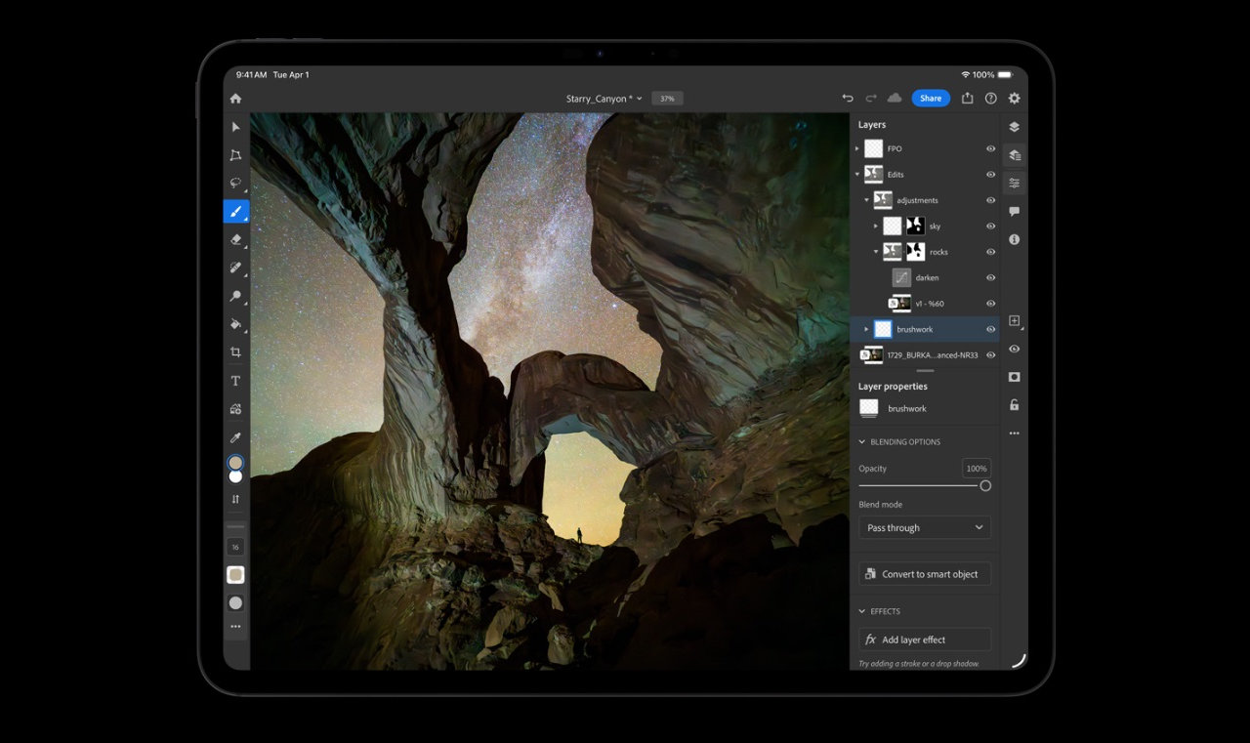The width and height of the screenshot is (1250, 743).
Task: Hide the FPO layer
Action: click(990, 148)
